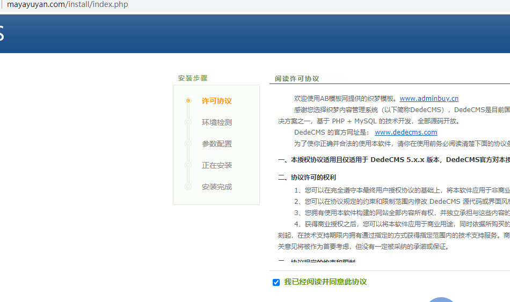Click the step dot beside 安装完成
510x302 pixels.
coord(188,187)
